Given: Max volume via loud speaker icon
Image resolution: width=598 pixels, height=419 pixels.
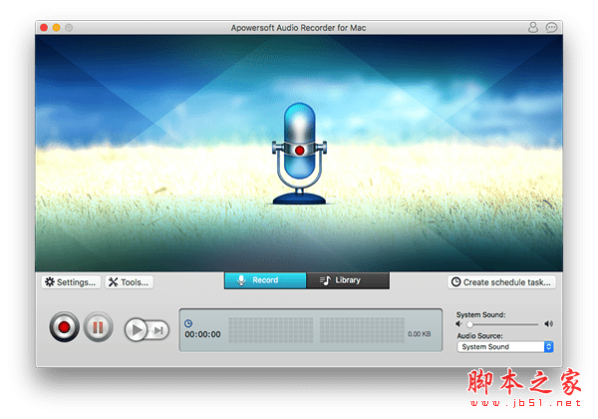Looking at the screenshot, I should point(549,324).
